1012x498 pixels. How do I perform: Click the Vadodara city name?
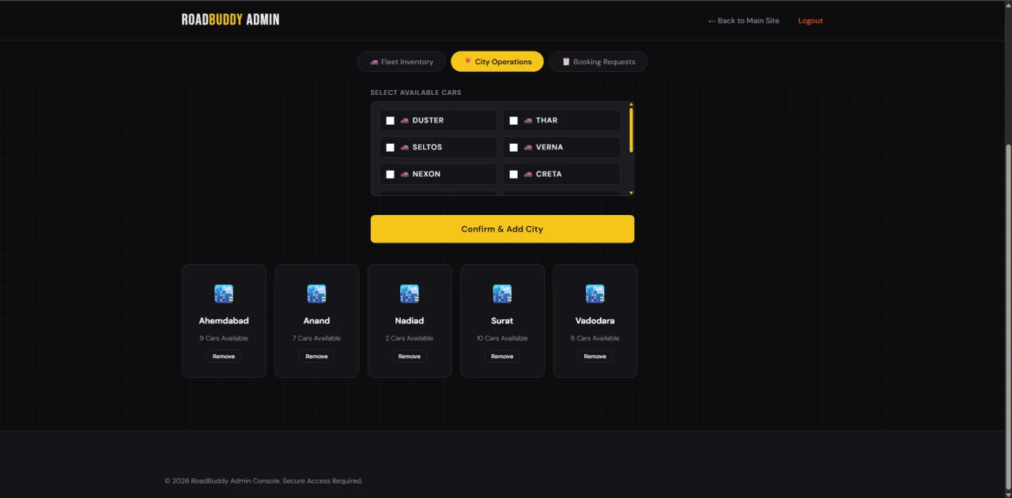(x=595, y=321)
